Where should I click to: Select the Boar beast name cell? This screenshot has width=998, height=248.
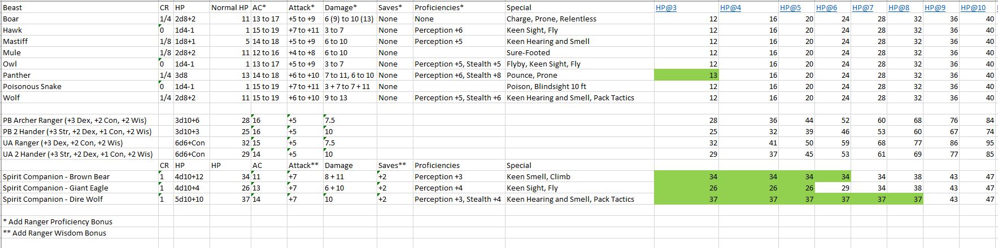80,19
